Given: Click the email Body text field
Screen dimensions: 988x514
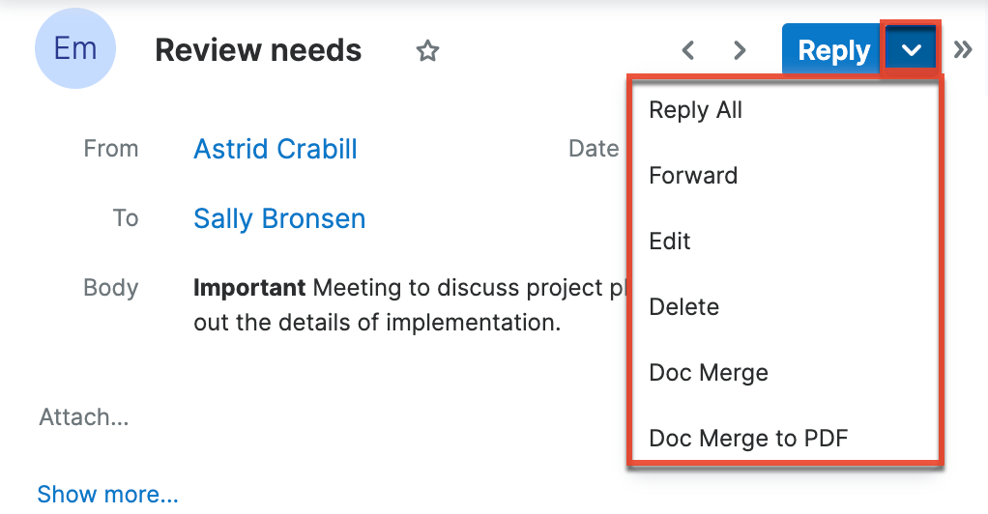Looking at the screenshot, I should 406,304.
